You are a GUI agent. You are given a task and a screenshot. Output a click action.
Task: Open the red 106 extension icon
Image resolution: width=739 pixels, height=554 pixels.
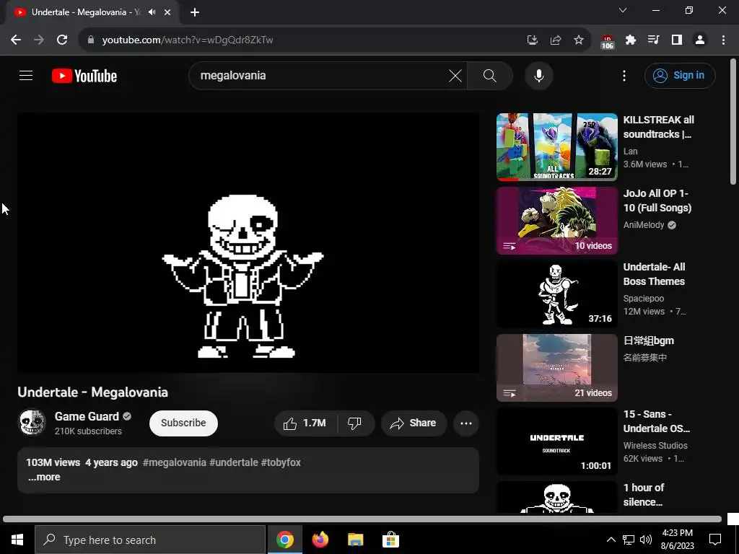[x=608, y=41]
